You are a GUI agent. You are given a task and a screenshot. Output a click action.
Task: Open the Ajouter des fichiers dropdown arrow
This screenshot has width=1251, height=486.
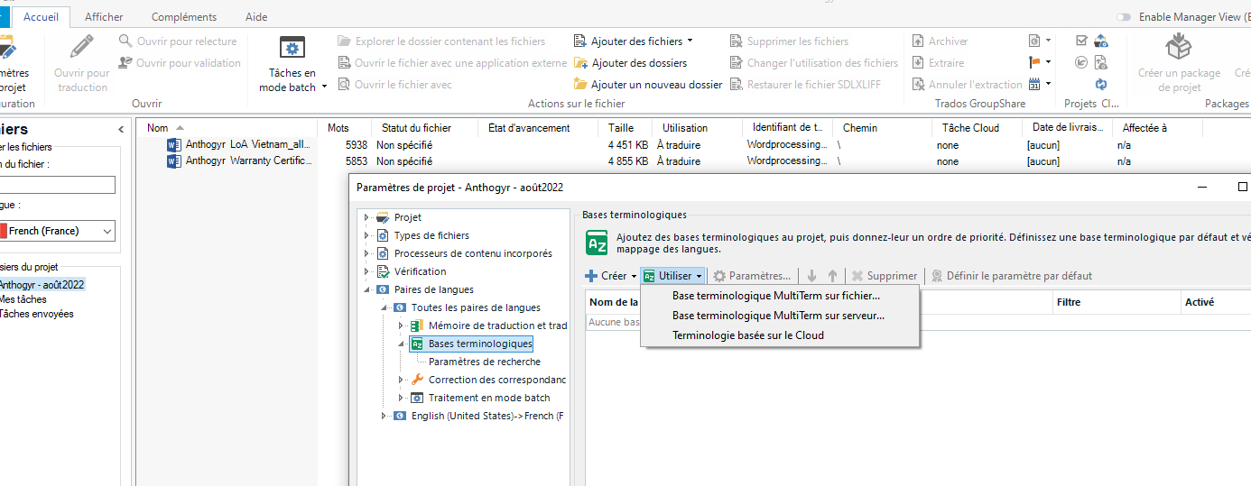[x=690, y=41]
